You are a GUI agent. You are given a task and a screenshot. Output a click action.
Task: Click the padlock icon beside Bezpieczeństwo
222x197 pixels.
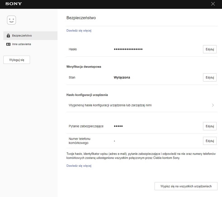coord(8,36)
